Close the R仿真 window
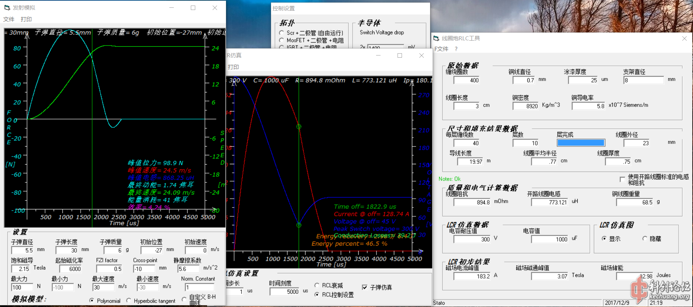Image resolution: width=693 pixels, height=307 pixels. (x=422, y=55)
